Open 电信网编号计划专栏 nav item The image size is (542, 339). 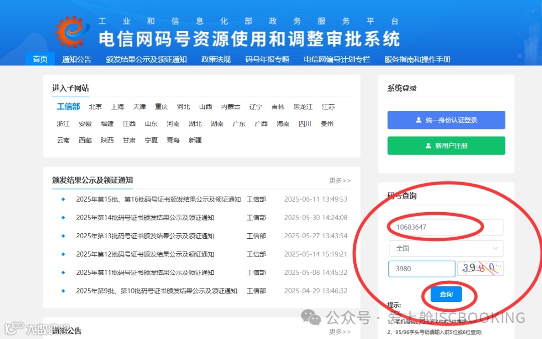coord(337,59)
